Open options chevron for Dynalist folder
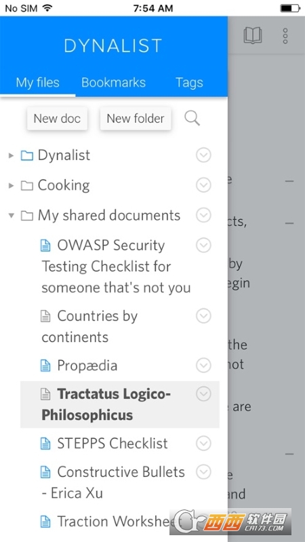 click(x=203, y=155)
